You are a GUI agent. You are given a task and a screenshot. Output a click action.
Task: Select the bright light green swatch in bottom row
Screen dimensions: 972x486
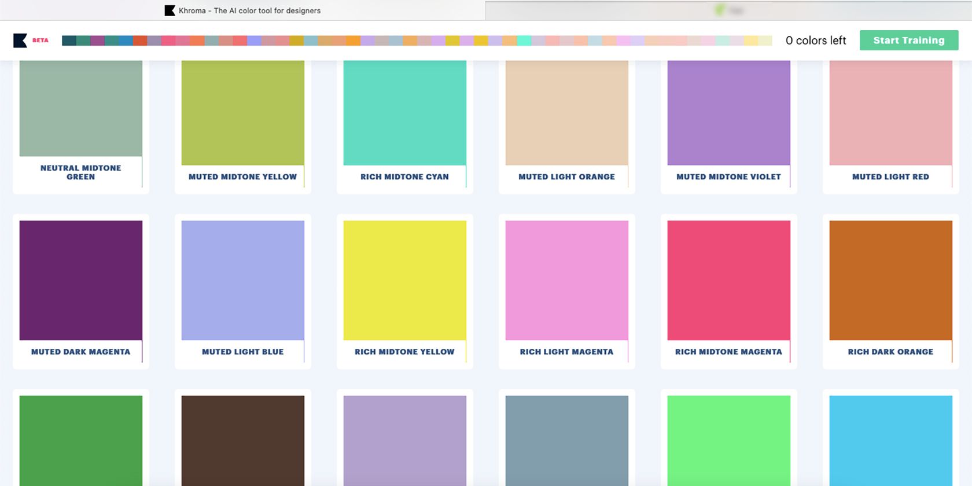click(729, 440)
